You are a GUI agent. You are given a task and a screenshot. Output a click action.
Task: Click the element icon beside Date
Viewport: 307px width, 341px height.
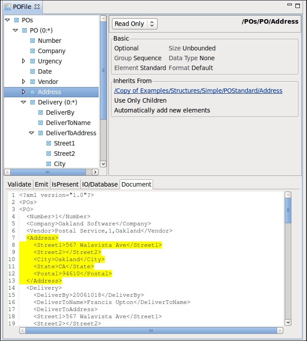click(33, 71)
